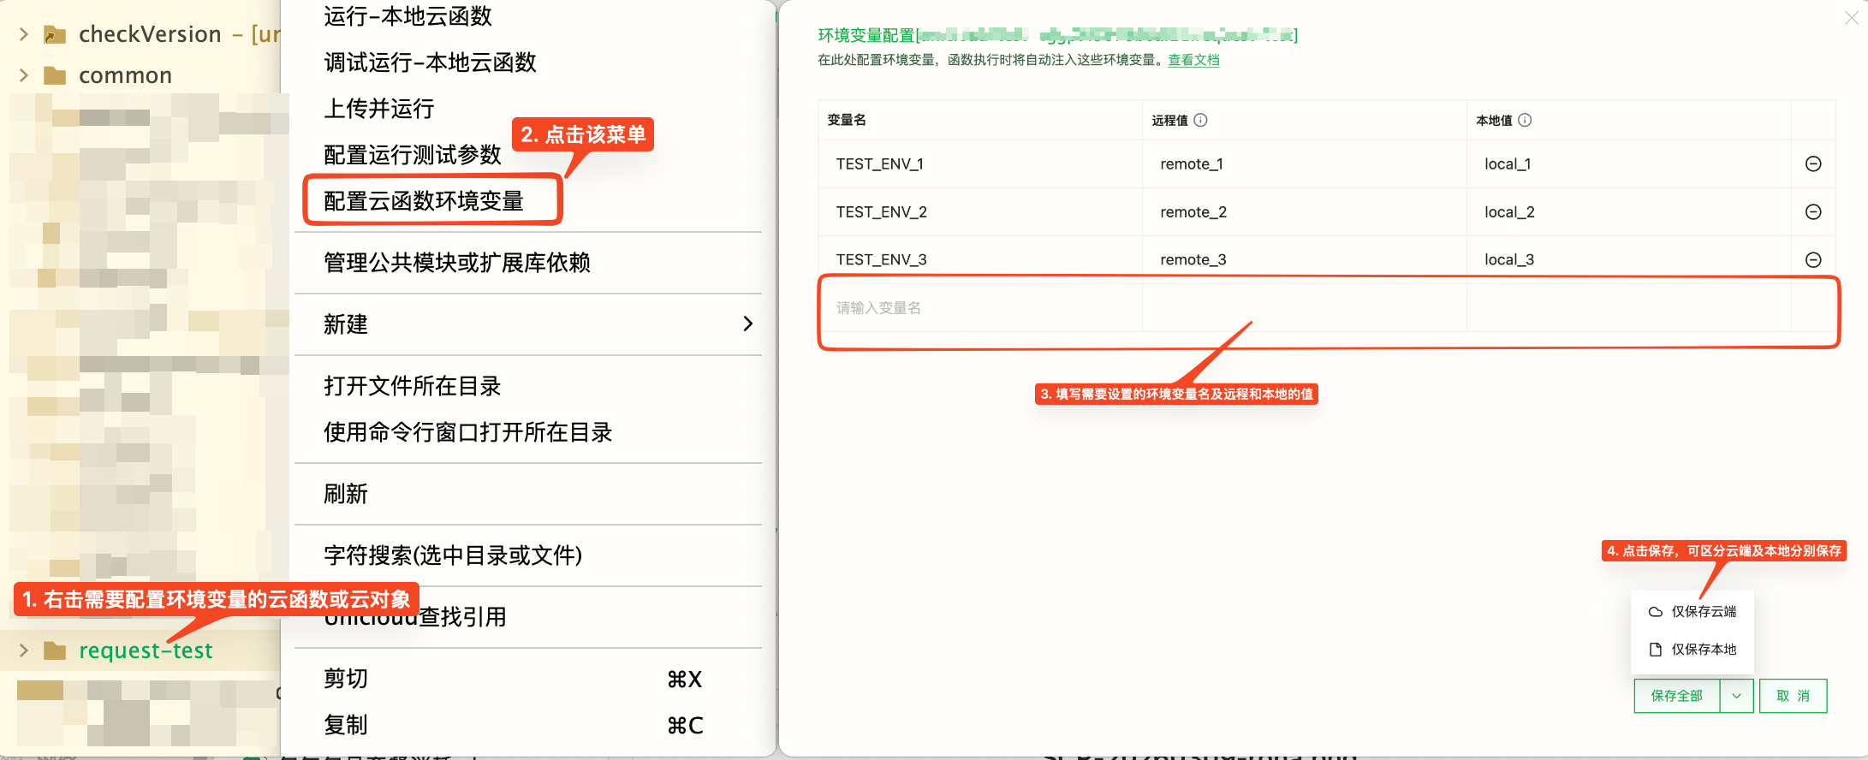The image size is (1868, 760).
Task: Open the 保存全部 dropdown arrow
Action: (x=1736, y=696)
